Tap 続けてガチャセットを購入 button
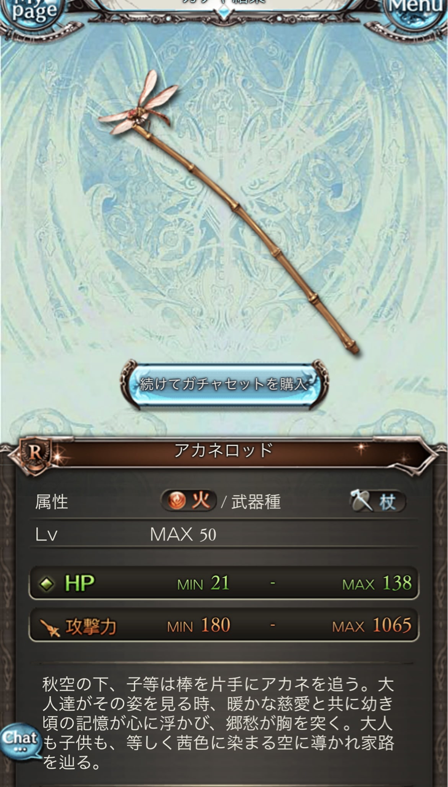This screenshot has width=448, height=787. tap(224, 385)
